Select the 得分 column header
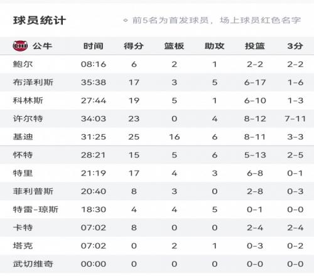The height and width of the screenshot is (276, 314). coord(134,46)
